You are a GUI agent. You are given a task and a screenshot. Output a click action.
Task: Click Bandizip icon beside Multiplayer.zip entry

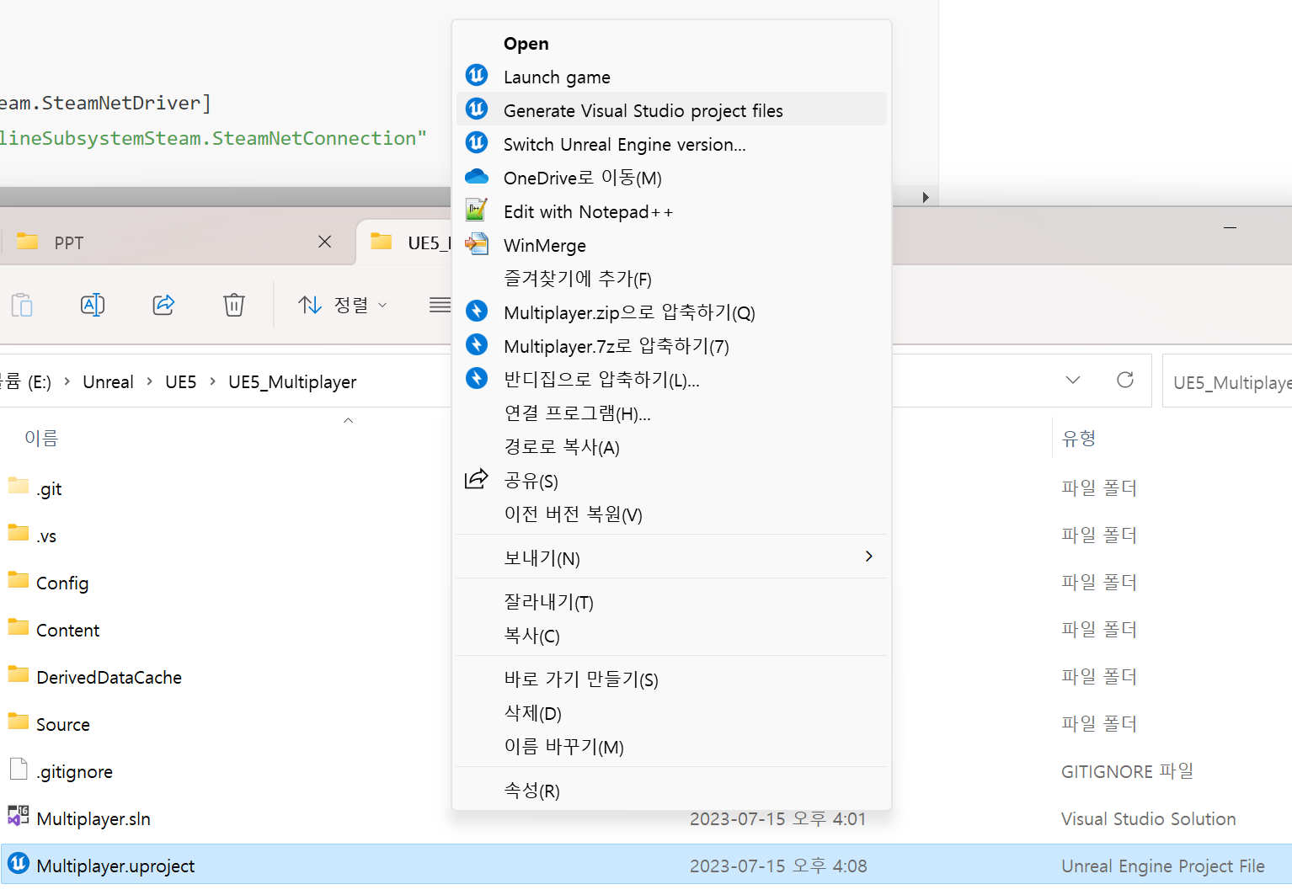coord(477,312)
